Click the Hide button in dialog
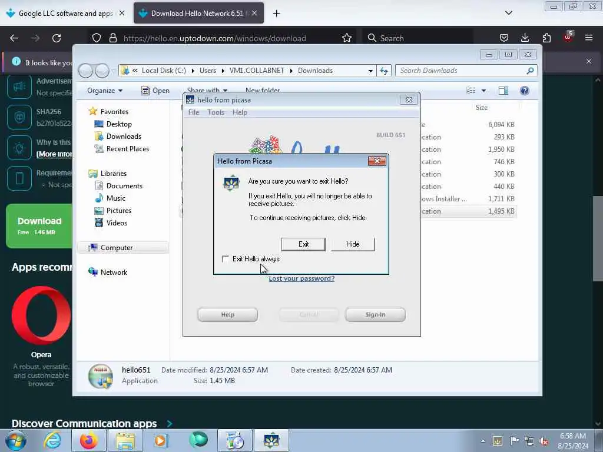The height and width of the screenshot is (452, 603). pos(353,244)
